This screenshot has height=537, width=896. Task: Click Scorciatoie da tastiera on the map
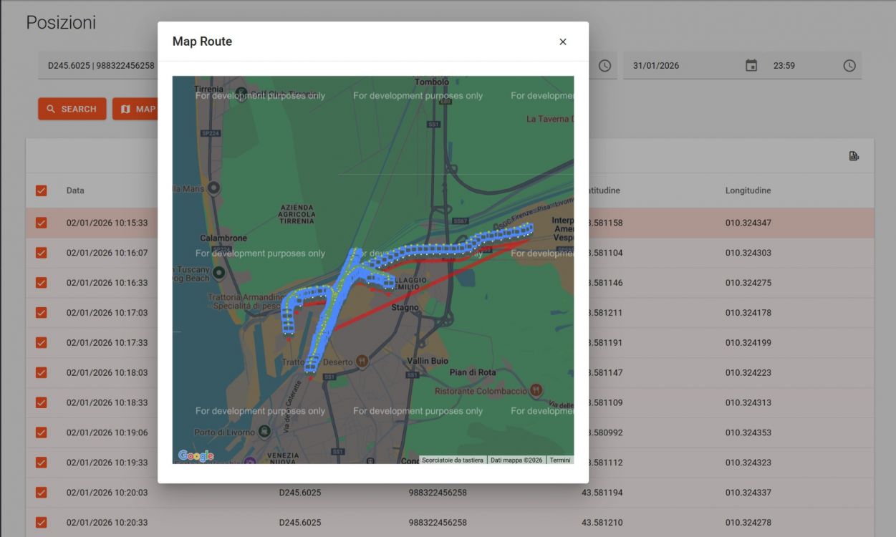(453, 460)
